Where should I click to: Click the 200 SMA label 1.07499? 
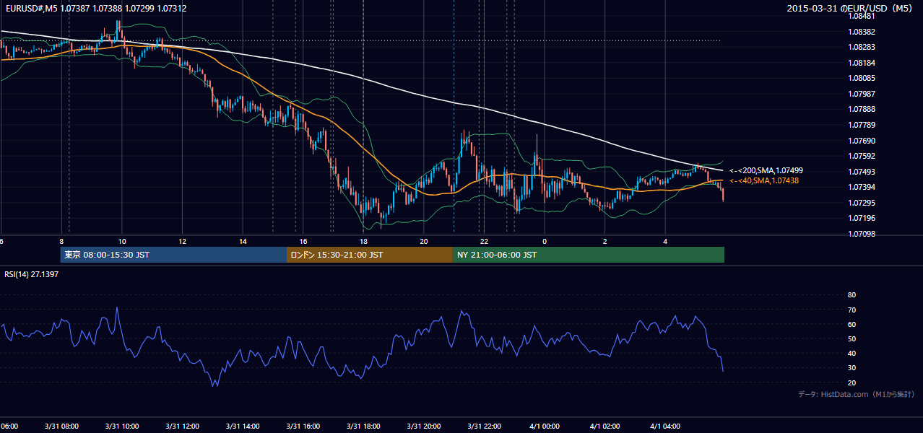(766, 171)
